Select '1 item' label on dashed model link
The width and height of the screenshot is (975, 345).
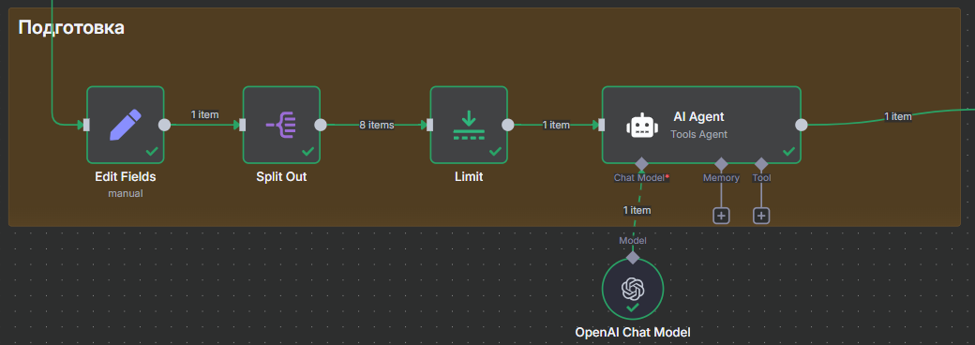[x=637, y=210]
